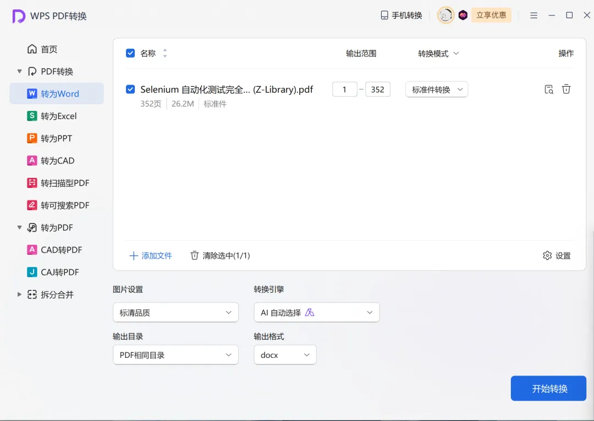Click the trash icon beside 清除选中
Image resolution: width=594 pixels, height=421 pixels.
(194, 255)
